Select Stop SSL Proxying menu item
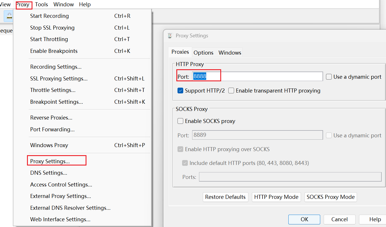The width and height of the screenshot is (386, 227). (x=52, y=28)
